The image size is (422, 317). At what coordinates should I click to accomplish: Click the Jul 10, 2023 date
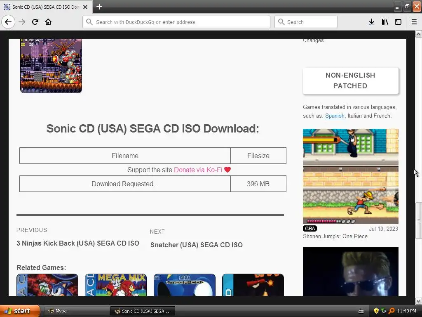[383, 229]
